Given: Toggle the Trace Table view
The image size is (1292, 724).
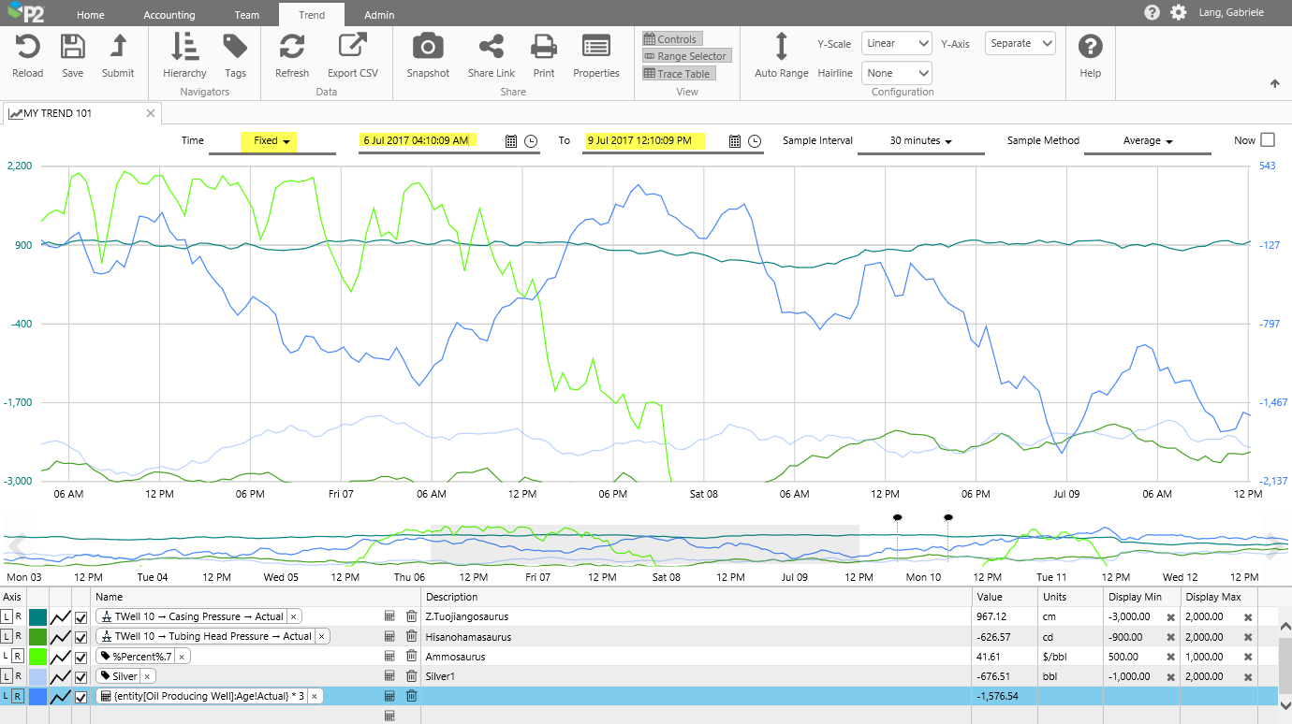Looking at the screenshot, I should point(679,74).
